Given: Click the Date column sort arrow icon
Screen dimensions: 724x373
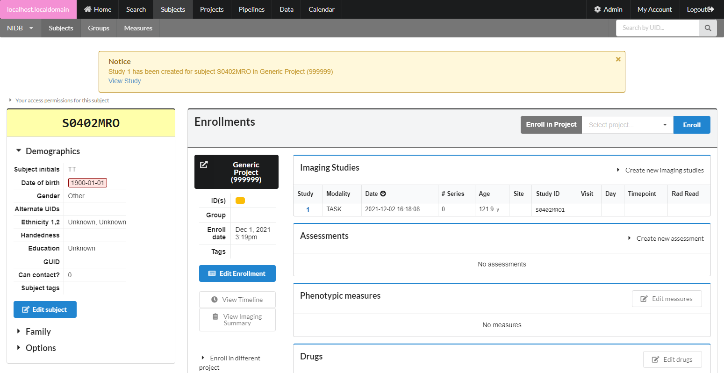Looking at the screenshot, I should click(x=383, y=194).
